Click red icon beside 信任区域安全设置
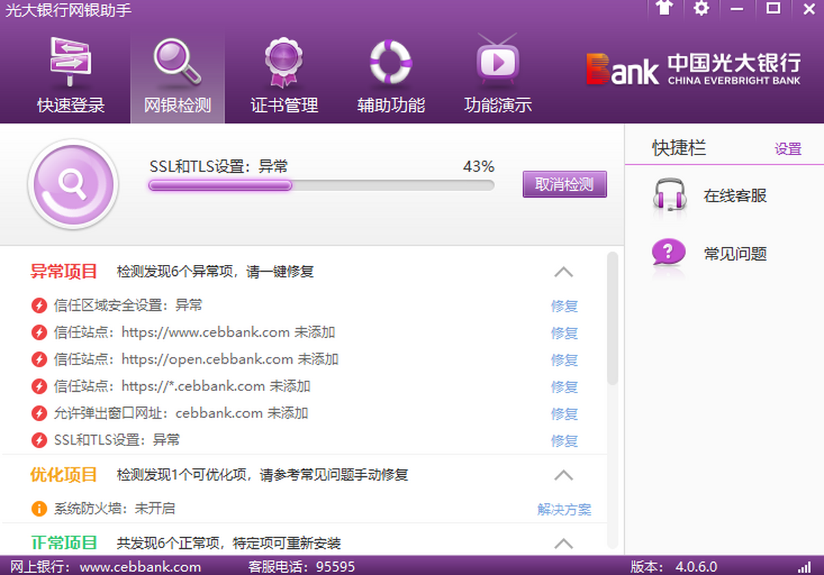824x575 pixels. 39,305
